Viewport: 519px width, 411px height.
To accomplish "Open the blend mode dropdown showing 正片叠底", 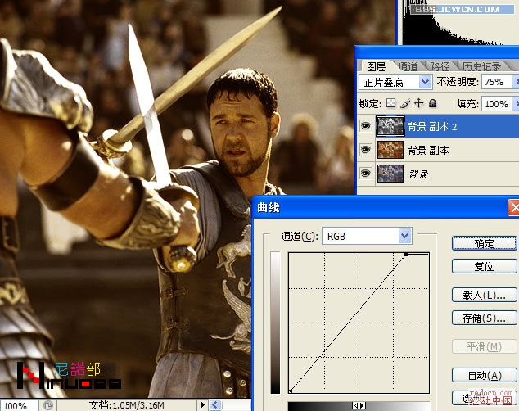I will (x=395, y=82).
